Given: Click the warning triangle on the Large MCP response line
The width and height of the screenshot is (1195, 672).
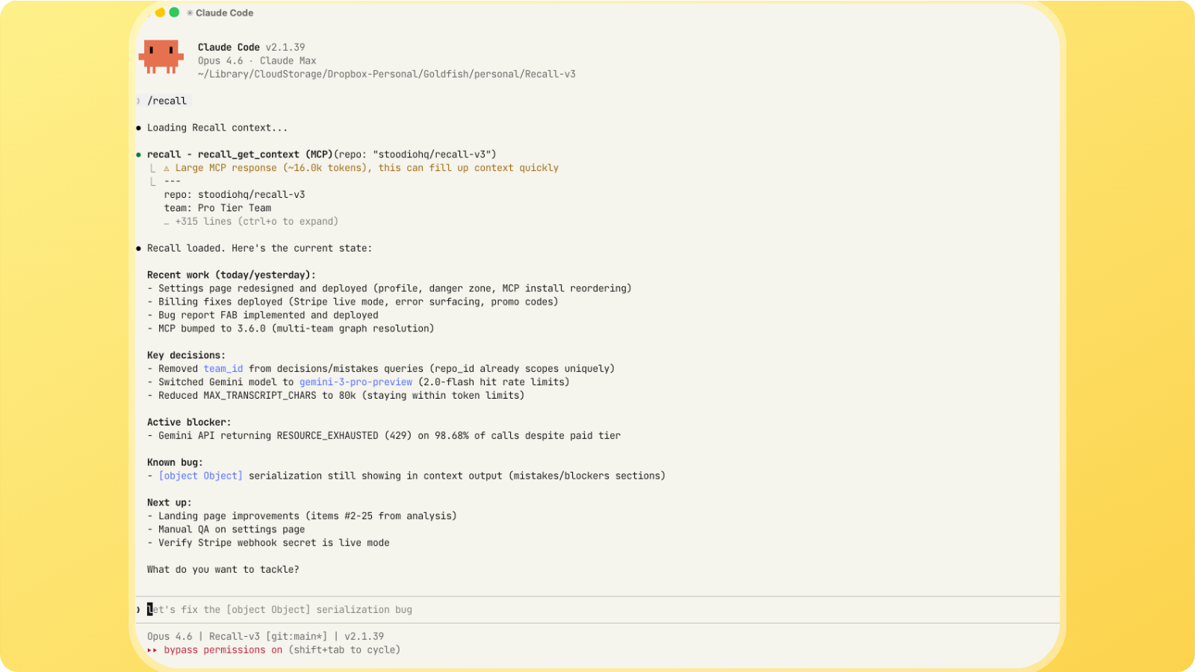Looking at the screenshot, I should click(x=167, y=168).
